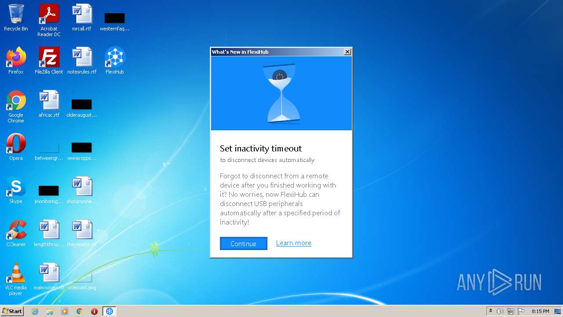Open the Windows Start menu

[12, 311]
